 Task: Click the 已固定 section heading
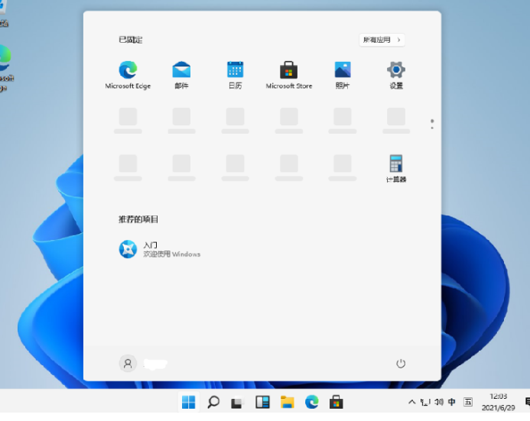[131, 40]
